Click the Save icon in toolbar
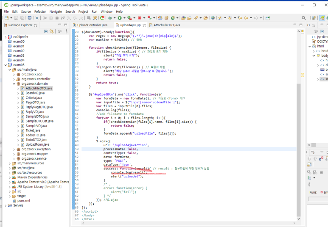This screenshot has width=328, height=227. point(16,18)
